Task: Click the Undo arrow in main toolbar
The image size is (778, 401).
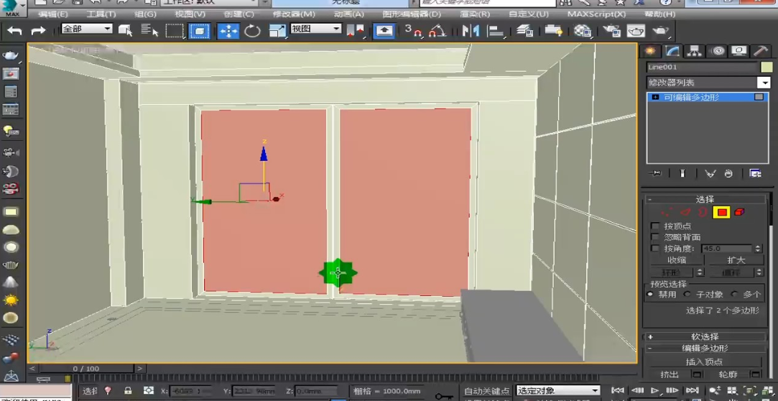Action: tap(14, 31)
